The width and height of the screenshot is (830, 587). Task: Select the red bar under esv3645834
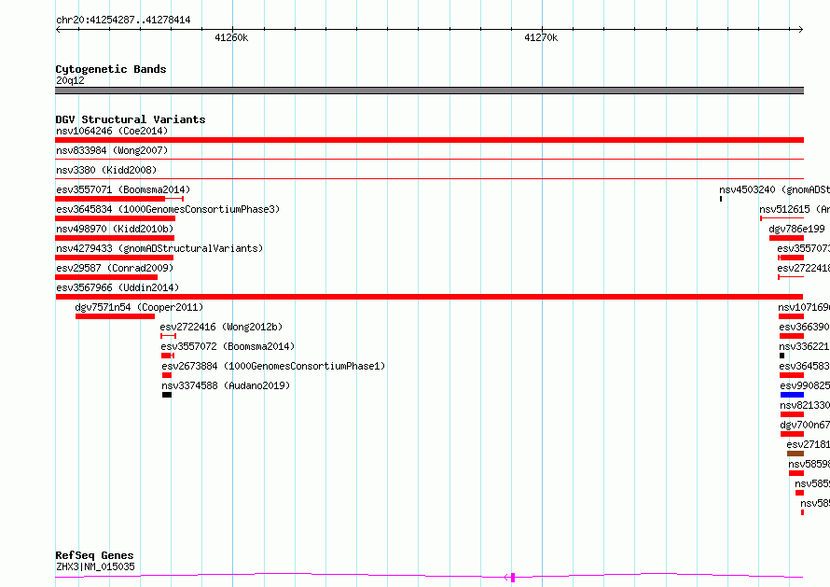(x=115, y=218)
